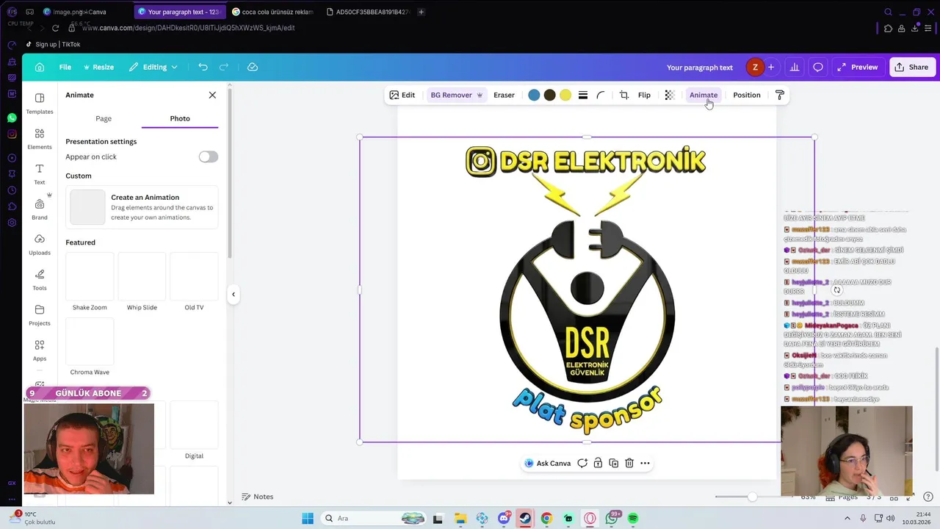Open border style lines icon
940x529 pixels.
[583, 95]
